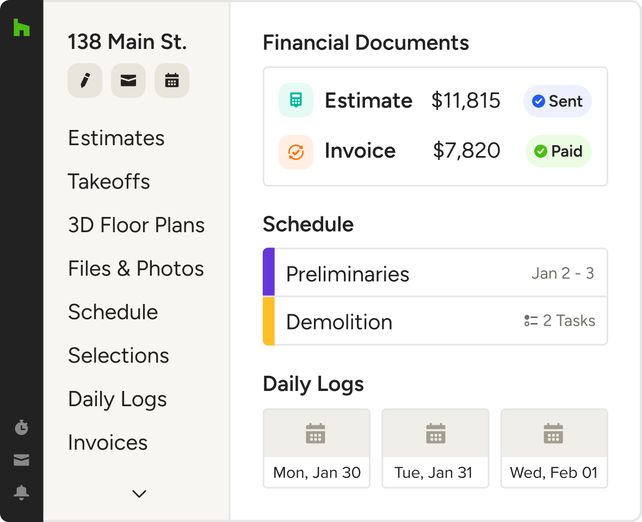Open Files & Photos section
Screen dimensions: 642x522
pos(135,269)
